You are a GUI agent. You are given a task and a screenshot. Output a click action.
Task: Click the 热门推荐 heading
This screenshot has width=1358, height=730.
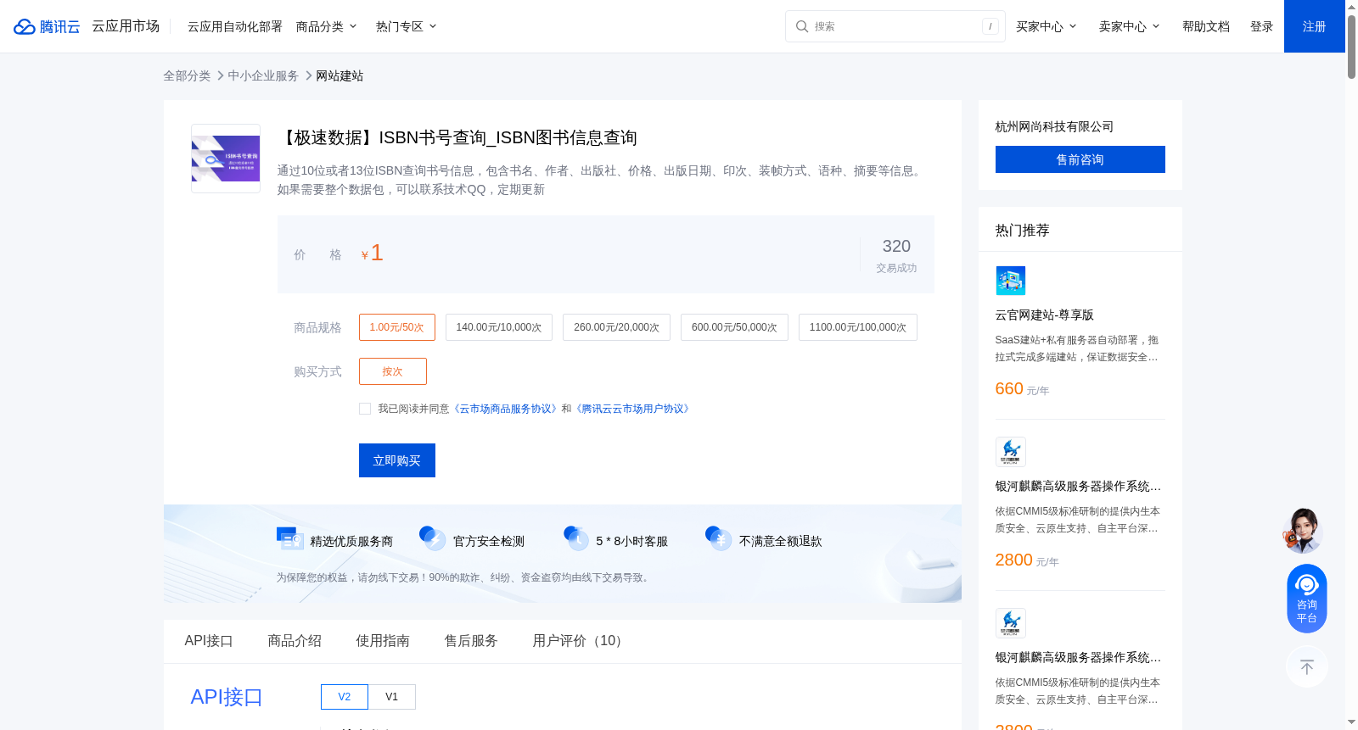(1023, 230)
